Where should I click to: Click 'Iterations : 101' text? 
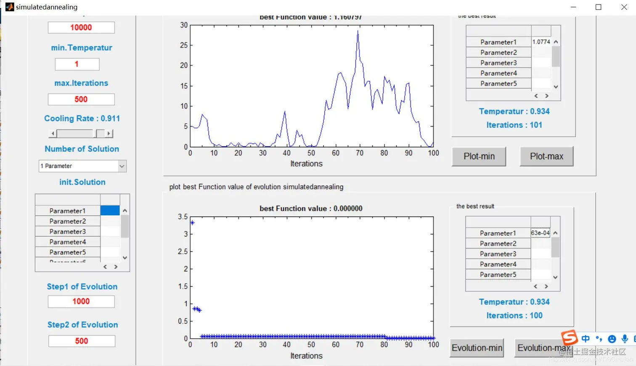pyautogui.click(x=514, y=125)
